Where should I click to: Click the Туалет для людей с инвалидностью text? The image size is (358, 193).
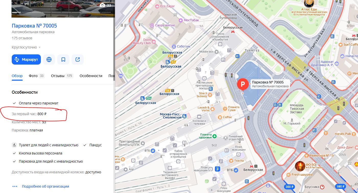coord(49,145)
